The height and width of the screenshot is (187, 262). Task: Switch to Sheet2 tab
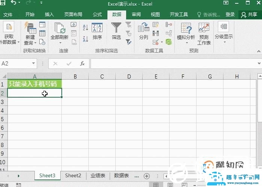pos(73,176)
